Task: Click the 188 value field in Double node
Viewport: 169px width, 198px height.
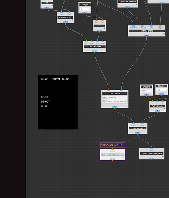Action: click(x=146, y=91)
